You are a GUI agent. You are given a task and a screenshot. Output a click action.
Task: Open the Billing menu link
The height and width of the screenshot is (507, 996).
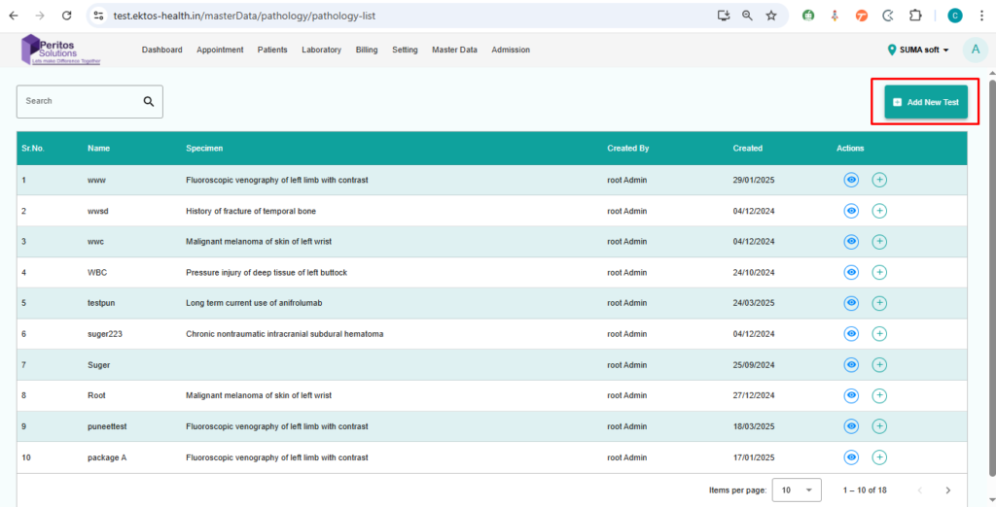coord(367,51)
